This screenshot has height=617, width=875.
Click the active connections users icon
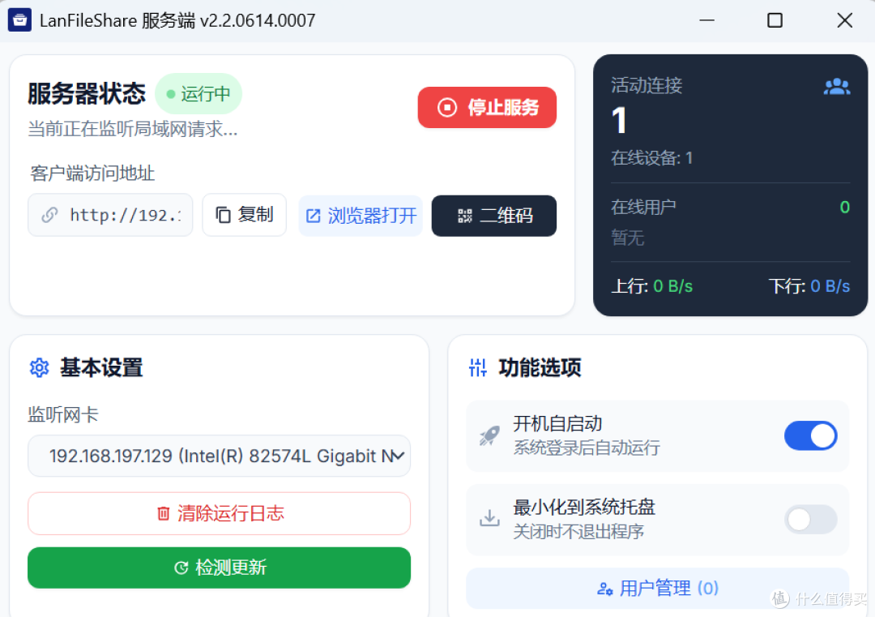(x=836, y=87)
